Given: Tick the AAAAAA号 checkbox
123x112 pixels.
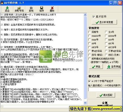Looking at the screenshot, I should coord(90,36).
